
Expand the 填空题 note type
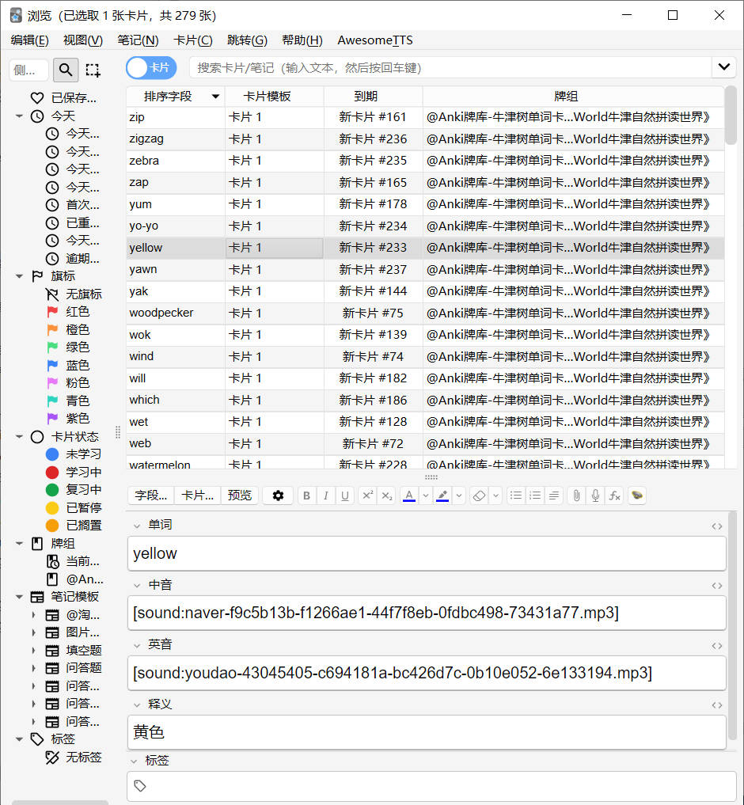click(33, 651)
